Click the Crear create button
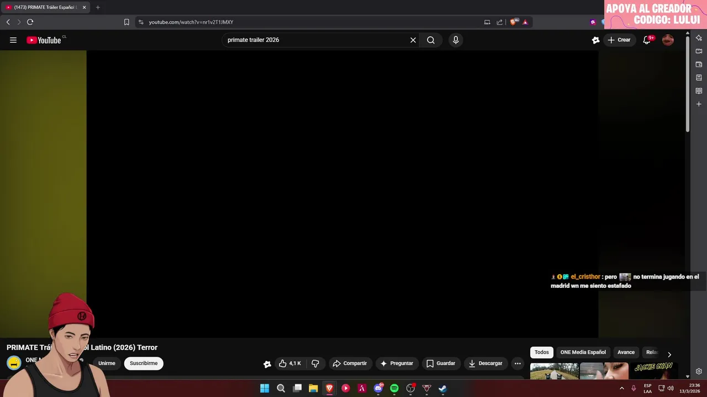 pos(619,40)
